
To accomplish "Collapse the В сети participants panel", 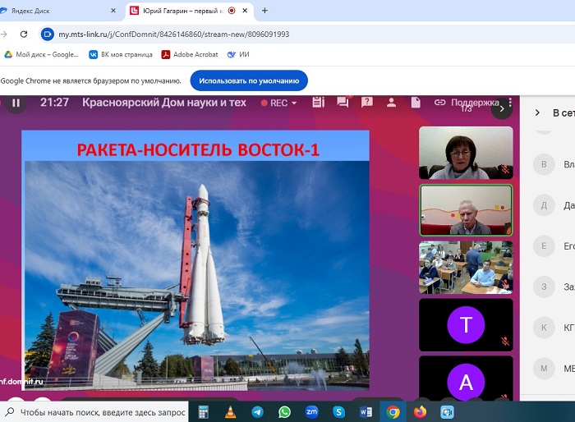I will pos(537,112).
